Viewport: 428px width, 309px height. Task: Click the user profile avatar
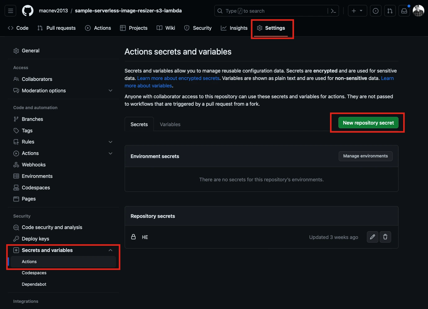click(418, 11)
